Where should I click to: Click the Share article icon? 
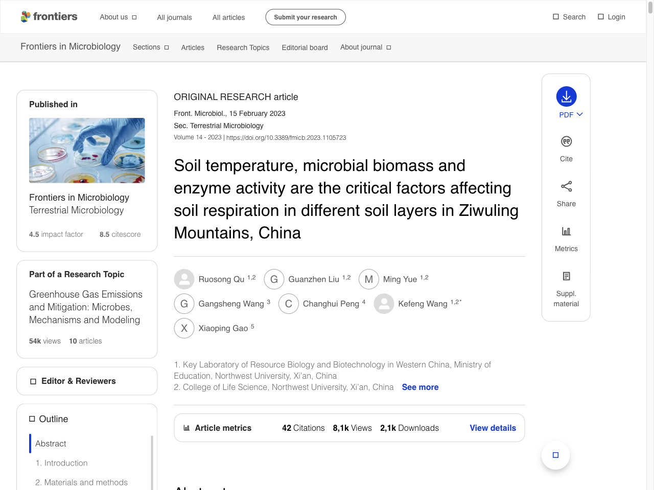[566, 186]
